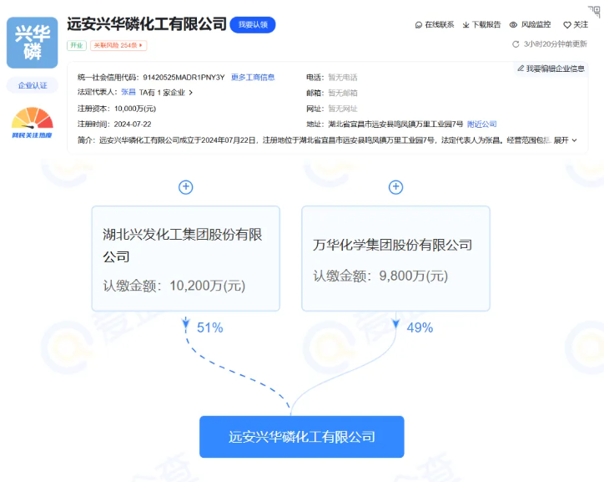Click 暂无电话 phone value
Image resolution: width=604 pixels, height=482 pixels.
point(342,78)
